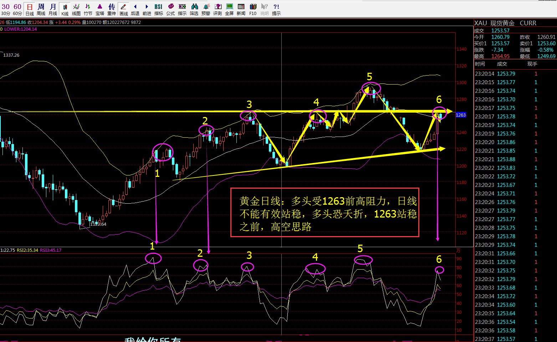
Task: Click the 后退 back arrow
Action: tap(135, 9)
